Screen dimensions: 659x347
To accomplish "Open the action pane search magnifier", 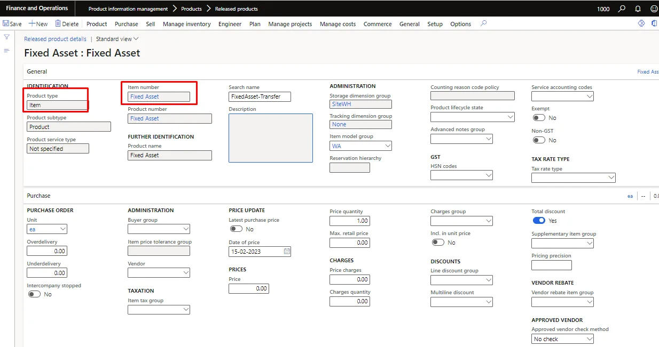I will (484, 23).
